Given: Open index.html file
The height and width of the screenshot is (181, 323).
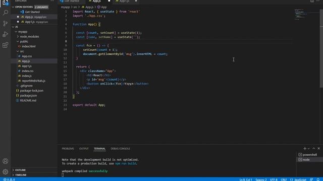Looking at the screenshot, I should click(x=28, y=46).
